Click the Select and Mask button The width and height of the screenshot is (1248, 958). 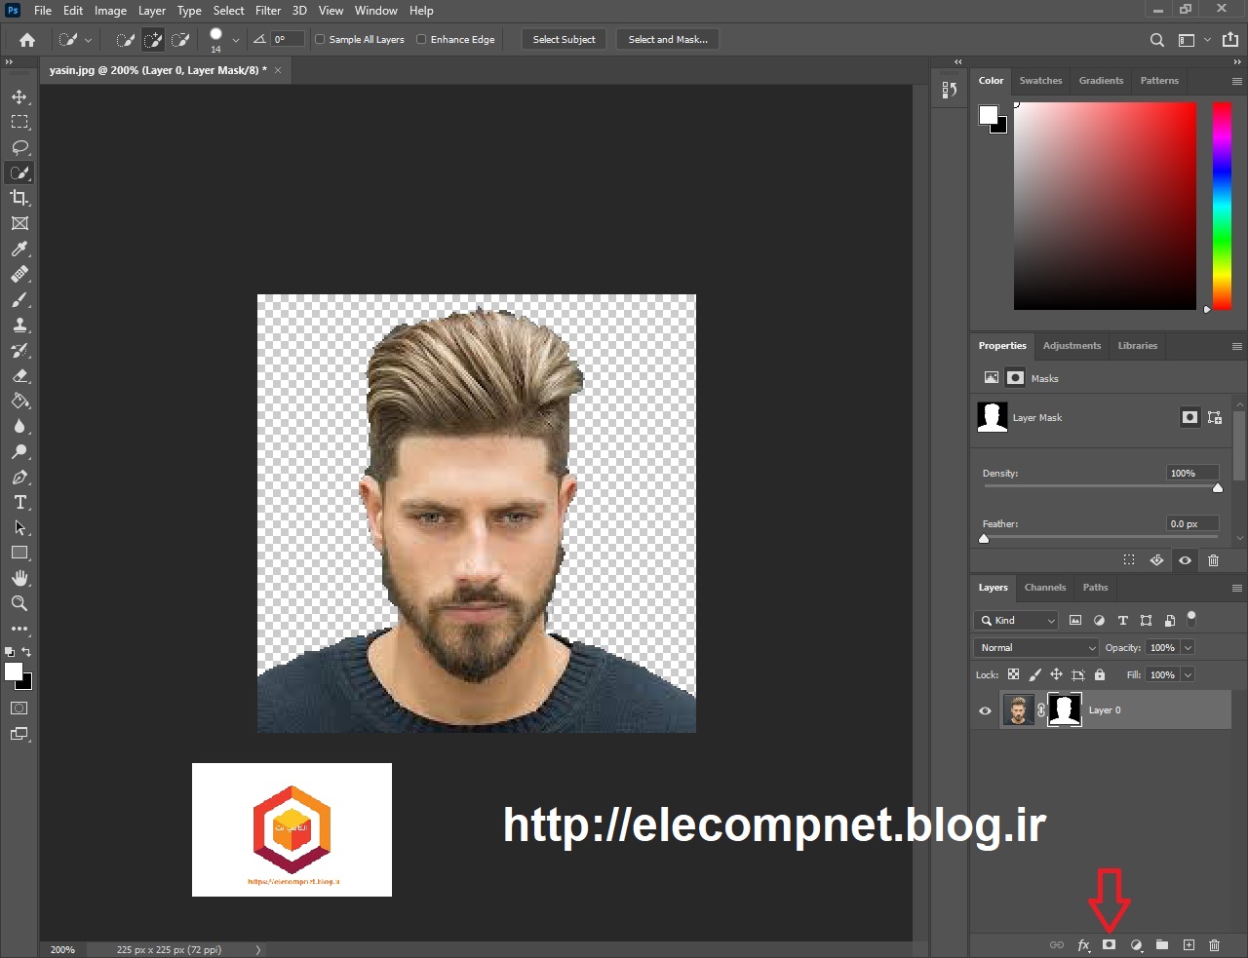tap(668, 40)
